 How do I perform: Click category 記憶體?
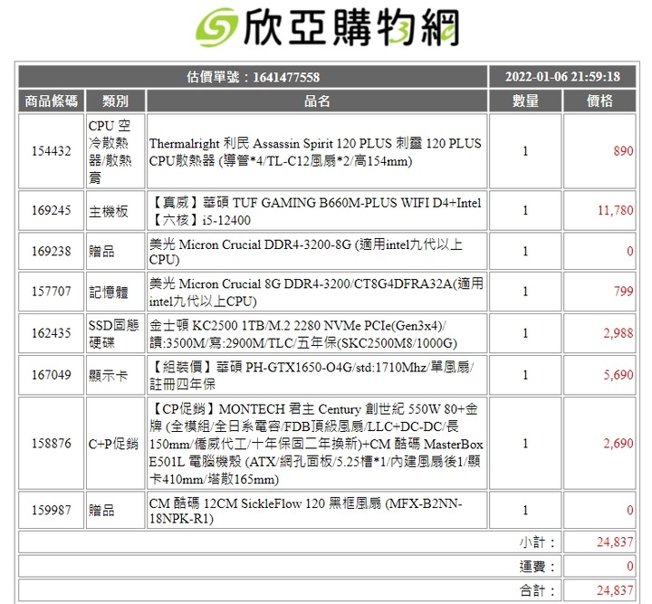[x=108, y=292]
